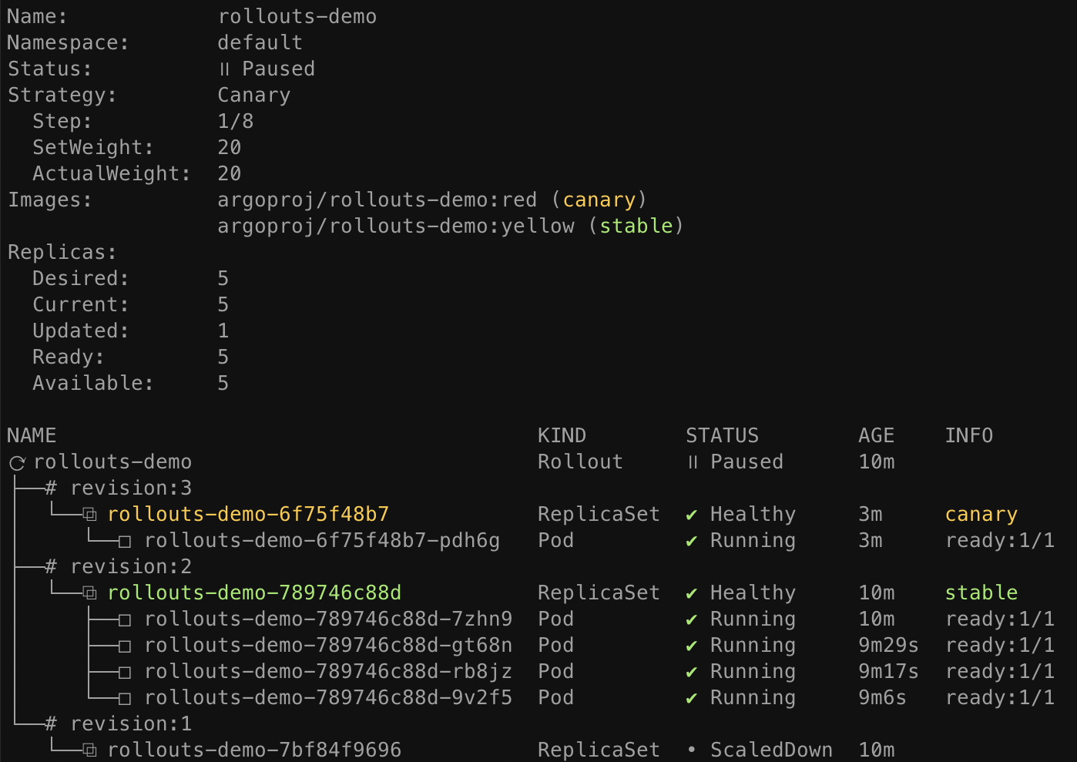Viewport: 1077px width, 762px height.
Task: Click the ReplicaSet icon beside rollouts-demo-6f75f48b7
Action: coord(90,514)
